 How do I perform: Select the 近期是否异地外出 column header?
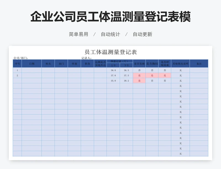100,64
